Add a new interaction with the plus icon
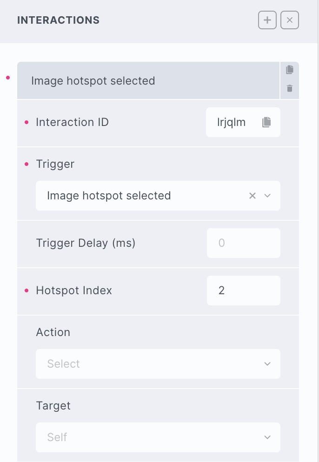The height and width of the screenshot is (462, 319). click(x=267, y=20)
